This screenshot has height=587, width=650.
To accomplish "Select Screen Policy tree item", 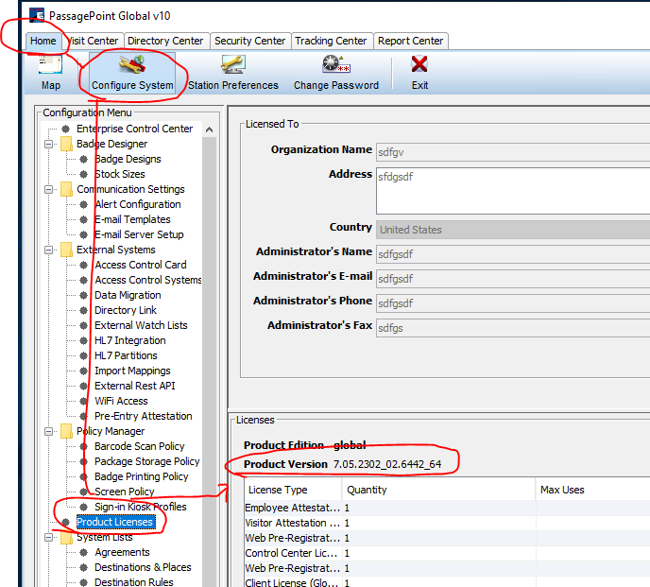I will [125, 492].
